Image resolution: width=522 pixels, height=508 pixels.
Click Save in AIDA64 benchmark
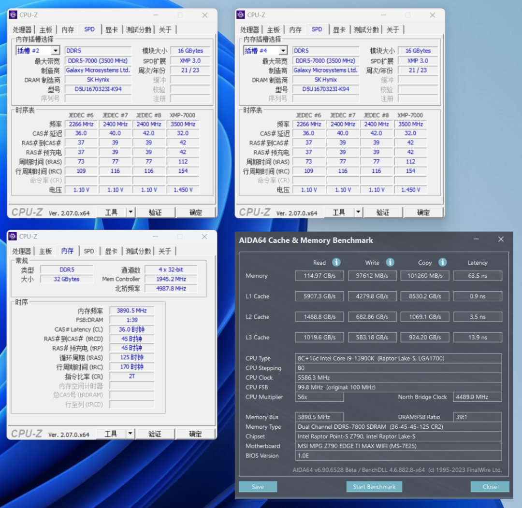coord(258,486)
